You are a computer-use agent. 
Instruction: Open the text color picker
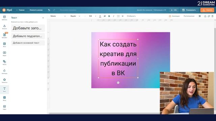[100, 16]
